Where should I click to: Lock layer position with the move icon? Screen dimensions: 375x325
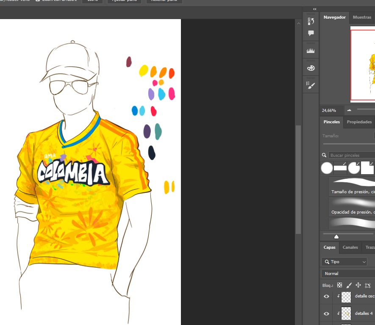358,285
